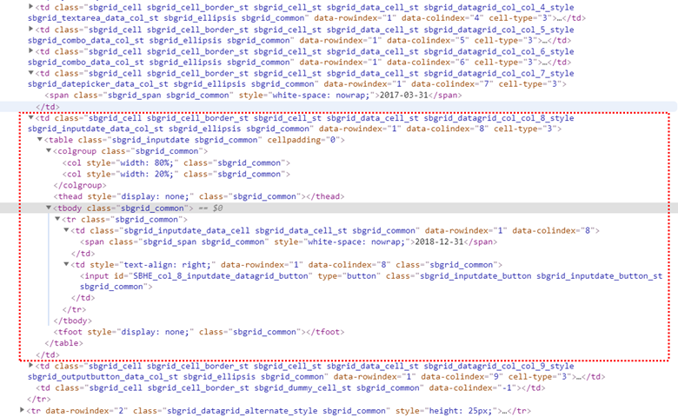This screenshot has height=417, width=678.
Task: Expand the col_9_style td element
Action: (30, 365)
